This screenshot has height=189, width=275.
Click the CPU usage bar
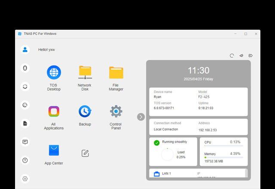tap(223, 146)
